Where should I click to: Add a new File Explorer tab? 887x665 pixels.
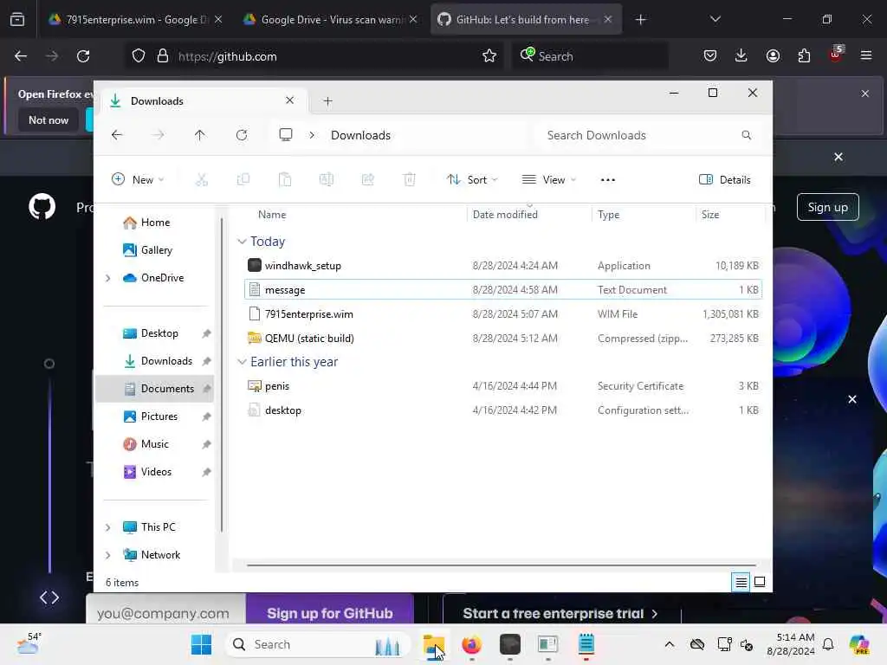(x=327, y=101)
